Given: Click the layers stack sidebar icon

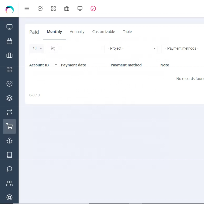Looking at the screenshot, I should (x=9, y=98).
